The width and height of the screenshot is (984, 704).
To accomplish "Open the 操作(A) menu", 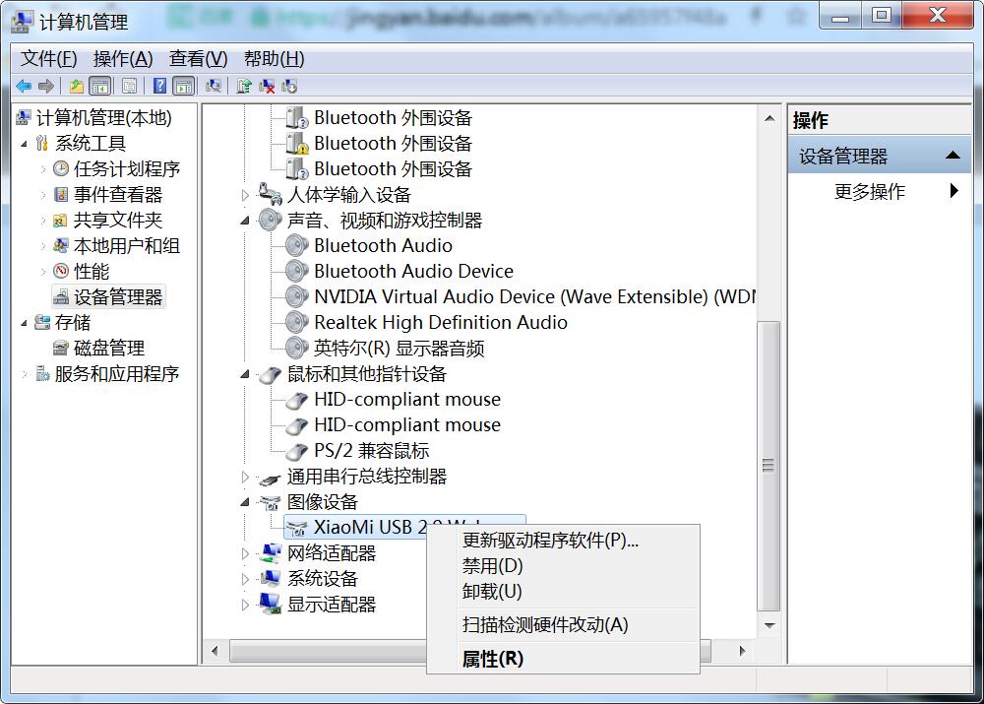I will [x=123, y=59].
